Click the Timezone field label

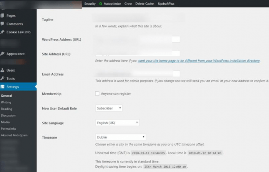pyautogui.click(x=50, y=137)
